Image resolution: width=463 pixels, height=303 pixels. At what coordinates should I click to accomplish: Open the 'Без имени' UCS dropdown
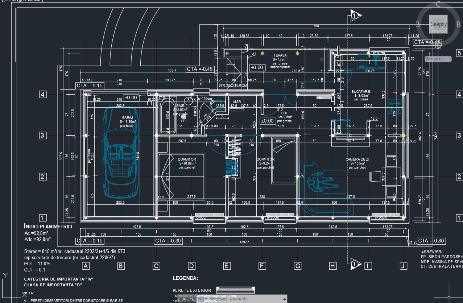click(x=438, y=59)
